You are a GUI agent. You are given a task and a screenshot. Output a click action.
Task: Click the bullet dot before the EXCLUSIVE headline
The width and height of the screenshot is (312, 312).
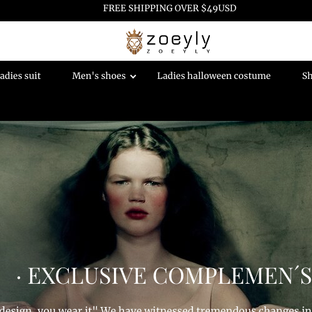19,278
